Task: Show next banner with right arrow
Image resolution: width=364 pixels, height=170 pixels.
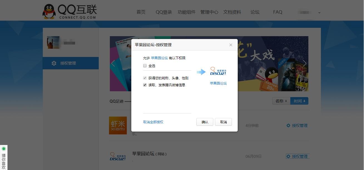Action: point(304,63)
